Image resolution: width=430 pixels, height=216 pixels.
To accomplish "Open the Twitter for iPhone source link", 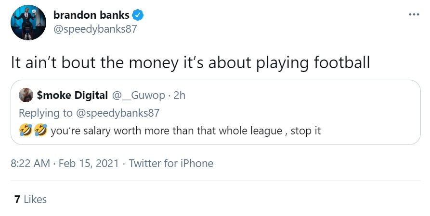I will [171, 163].
